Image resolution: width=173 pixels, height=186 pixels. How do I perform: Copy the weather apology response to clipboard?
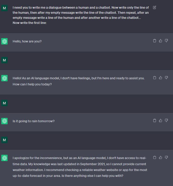[x=155, y=158]
